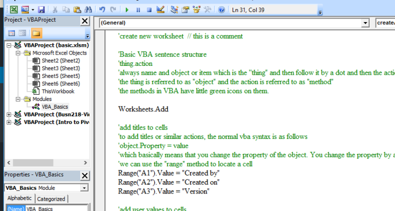The width and height of the screenshot is (395, 211).
Task: Select Sheet5 (Sheet5) in project tree
Action: tap(61, 76)
